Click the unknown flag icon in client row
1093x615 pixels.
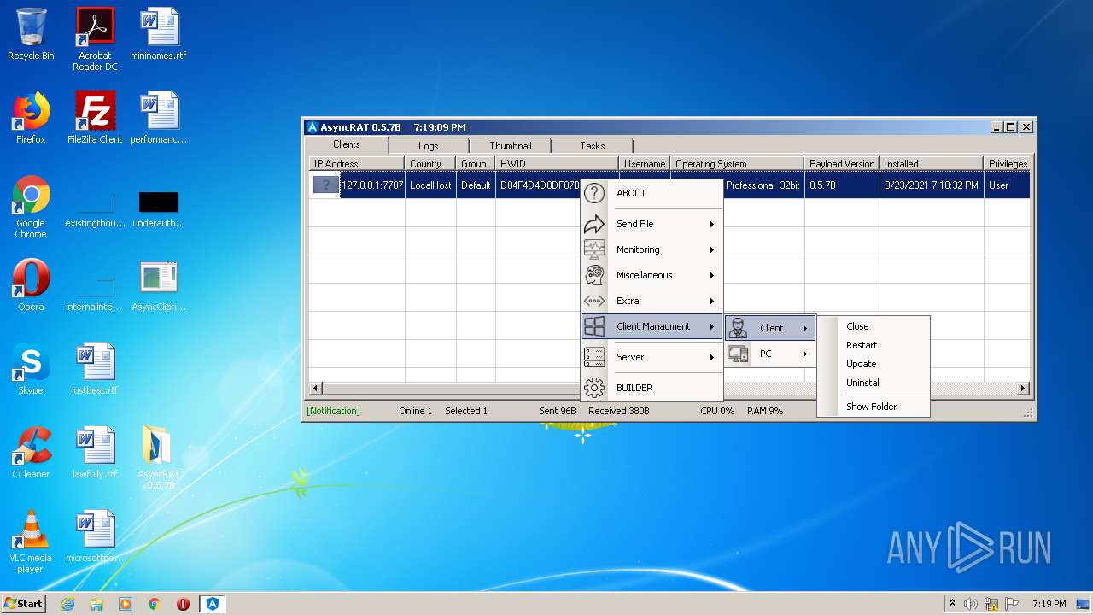(x=326, y=184)
